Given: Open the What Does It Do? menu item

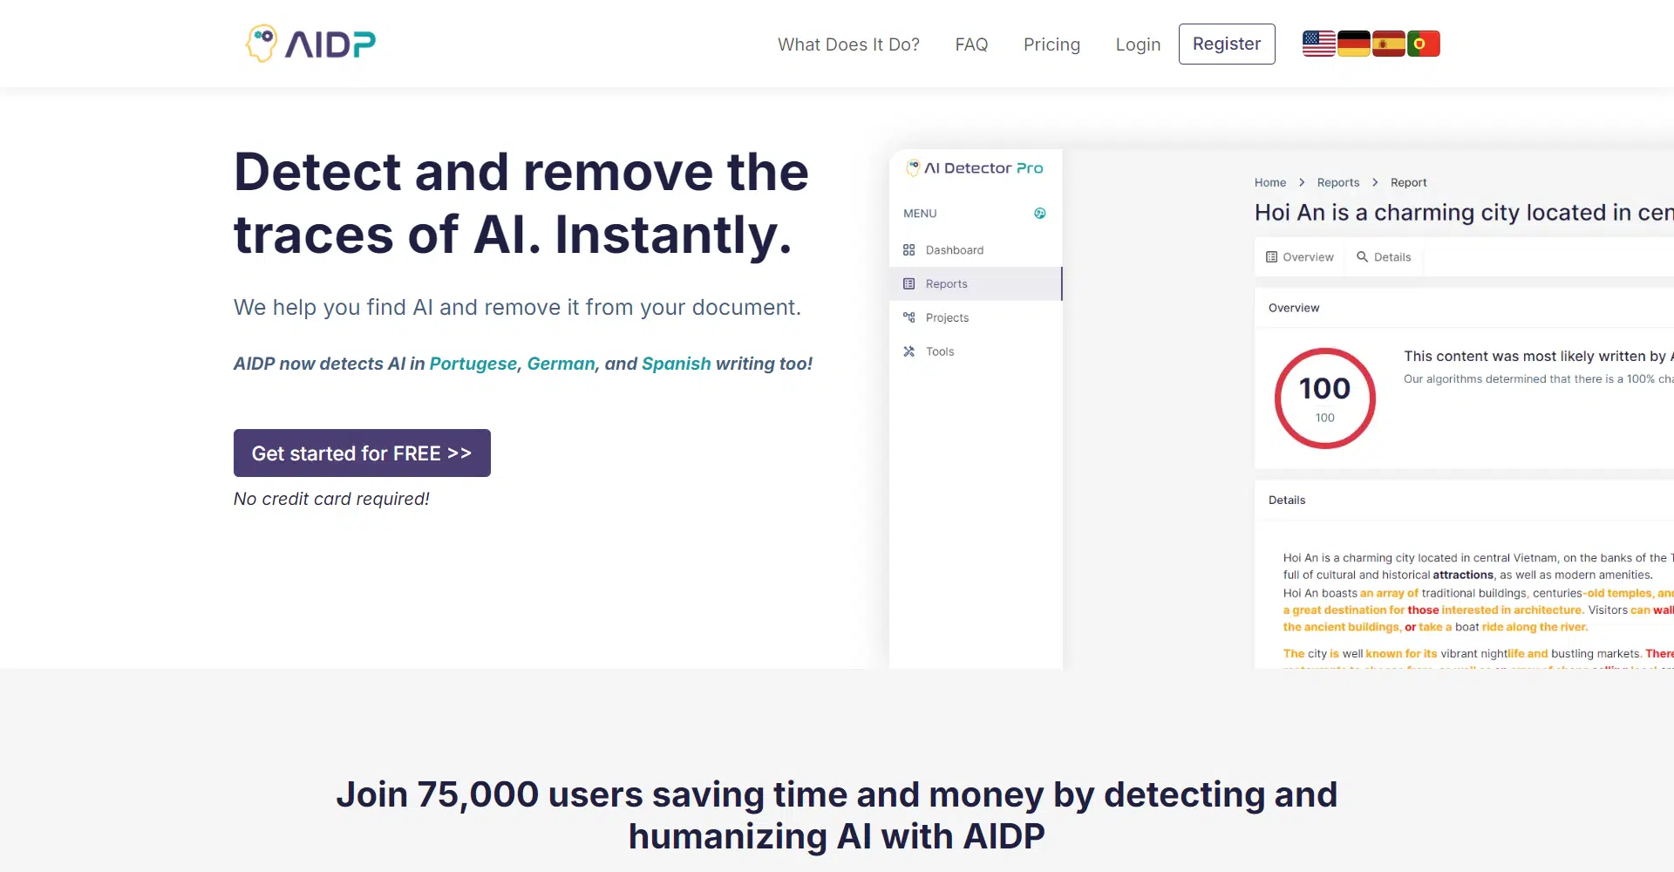Looking at the screenshot, I should (x=848, y=44).
